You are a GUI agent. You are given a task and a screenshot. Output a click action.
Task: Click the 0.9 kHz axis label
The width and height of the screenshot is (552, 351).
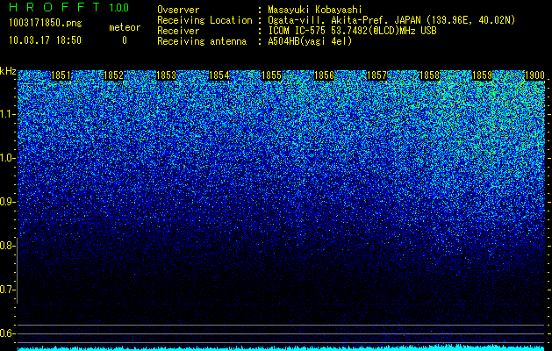click(6, 202)
